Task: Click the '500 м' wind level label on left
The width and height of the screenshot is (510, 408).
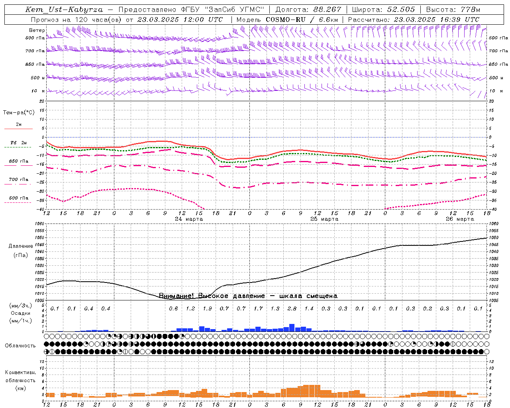Action: click(38, 78)
